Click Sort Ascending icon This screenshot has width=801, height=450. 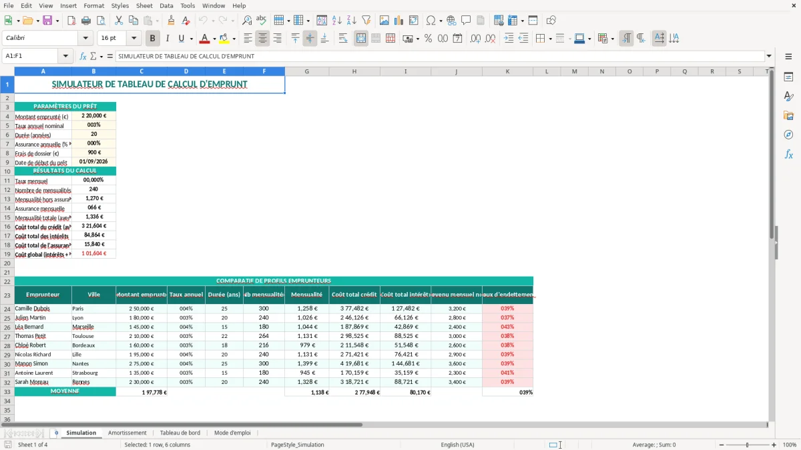pyautogui.click(x=336, y=21)
